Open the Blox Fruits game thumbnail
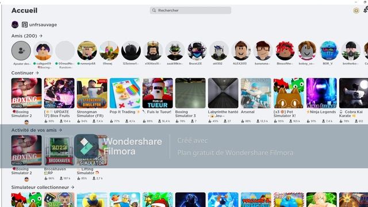 (x=59, y=93)
